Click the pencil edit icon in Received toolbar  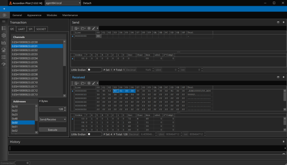pos(93,83)
